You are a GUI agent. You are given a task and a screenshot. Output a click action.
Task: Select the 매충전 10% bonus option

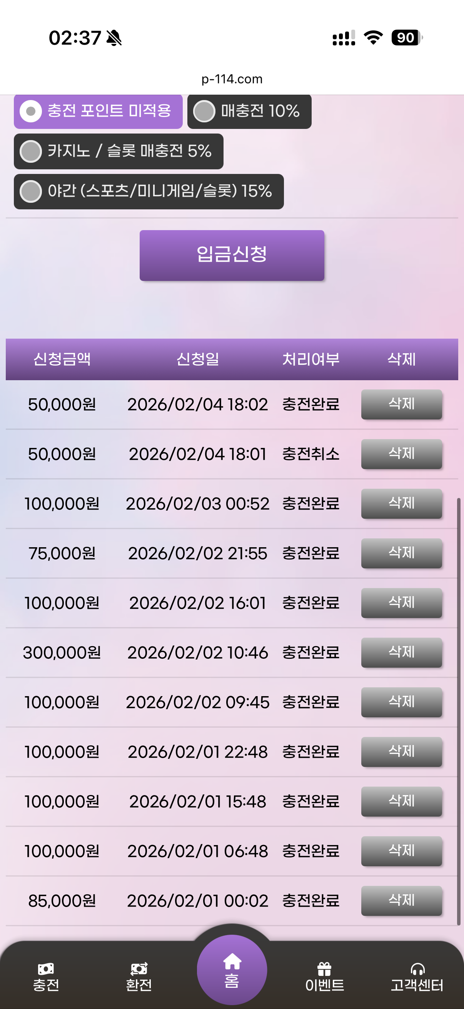point(204,111)
